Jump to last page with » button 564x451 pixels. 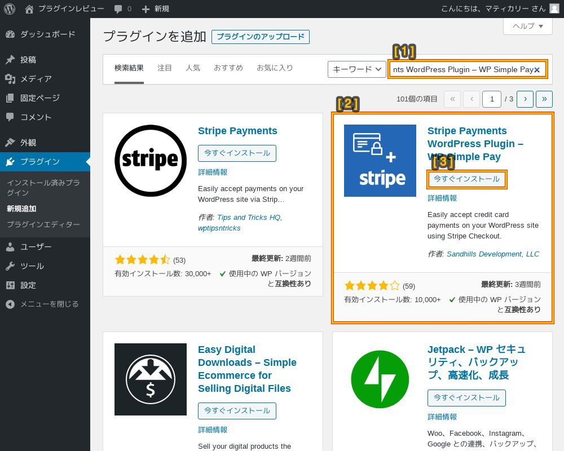point(544,99)
